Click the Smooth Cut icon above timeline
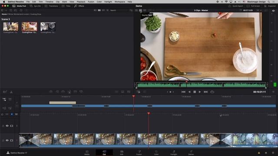The image size is (278, 156). click(129, 91)
